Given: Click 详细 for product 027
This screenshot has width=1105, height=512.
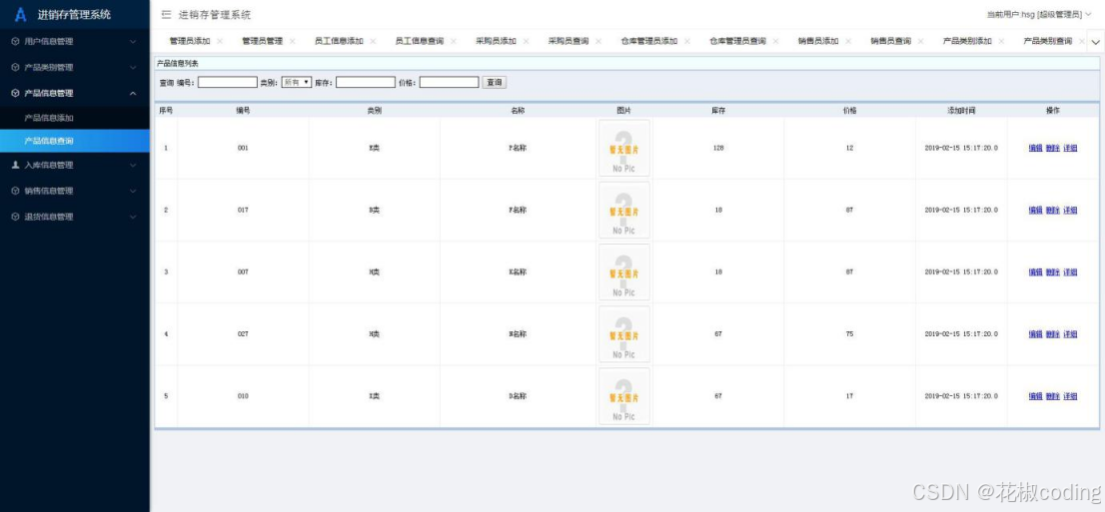Looking at the screenshot, I should click(1070, 334).
